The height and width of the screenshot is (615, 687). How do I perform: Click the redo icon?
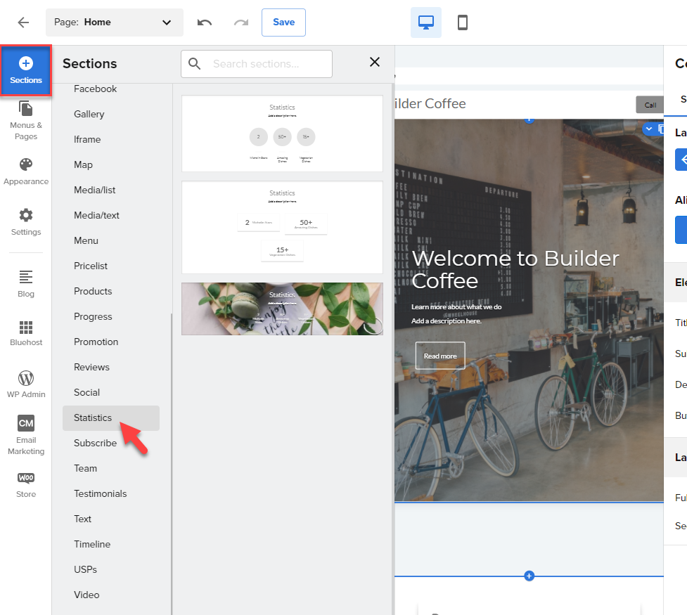pyautogui.click(x=241, y=22)
